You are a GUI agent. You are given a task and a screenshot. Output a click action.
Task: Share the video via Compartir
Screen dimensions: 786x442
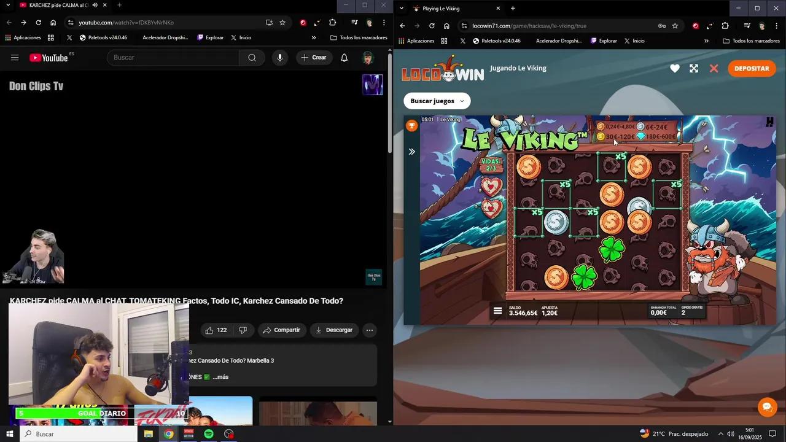281,330
